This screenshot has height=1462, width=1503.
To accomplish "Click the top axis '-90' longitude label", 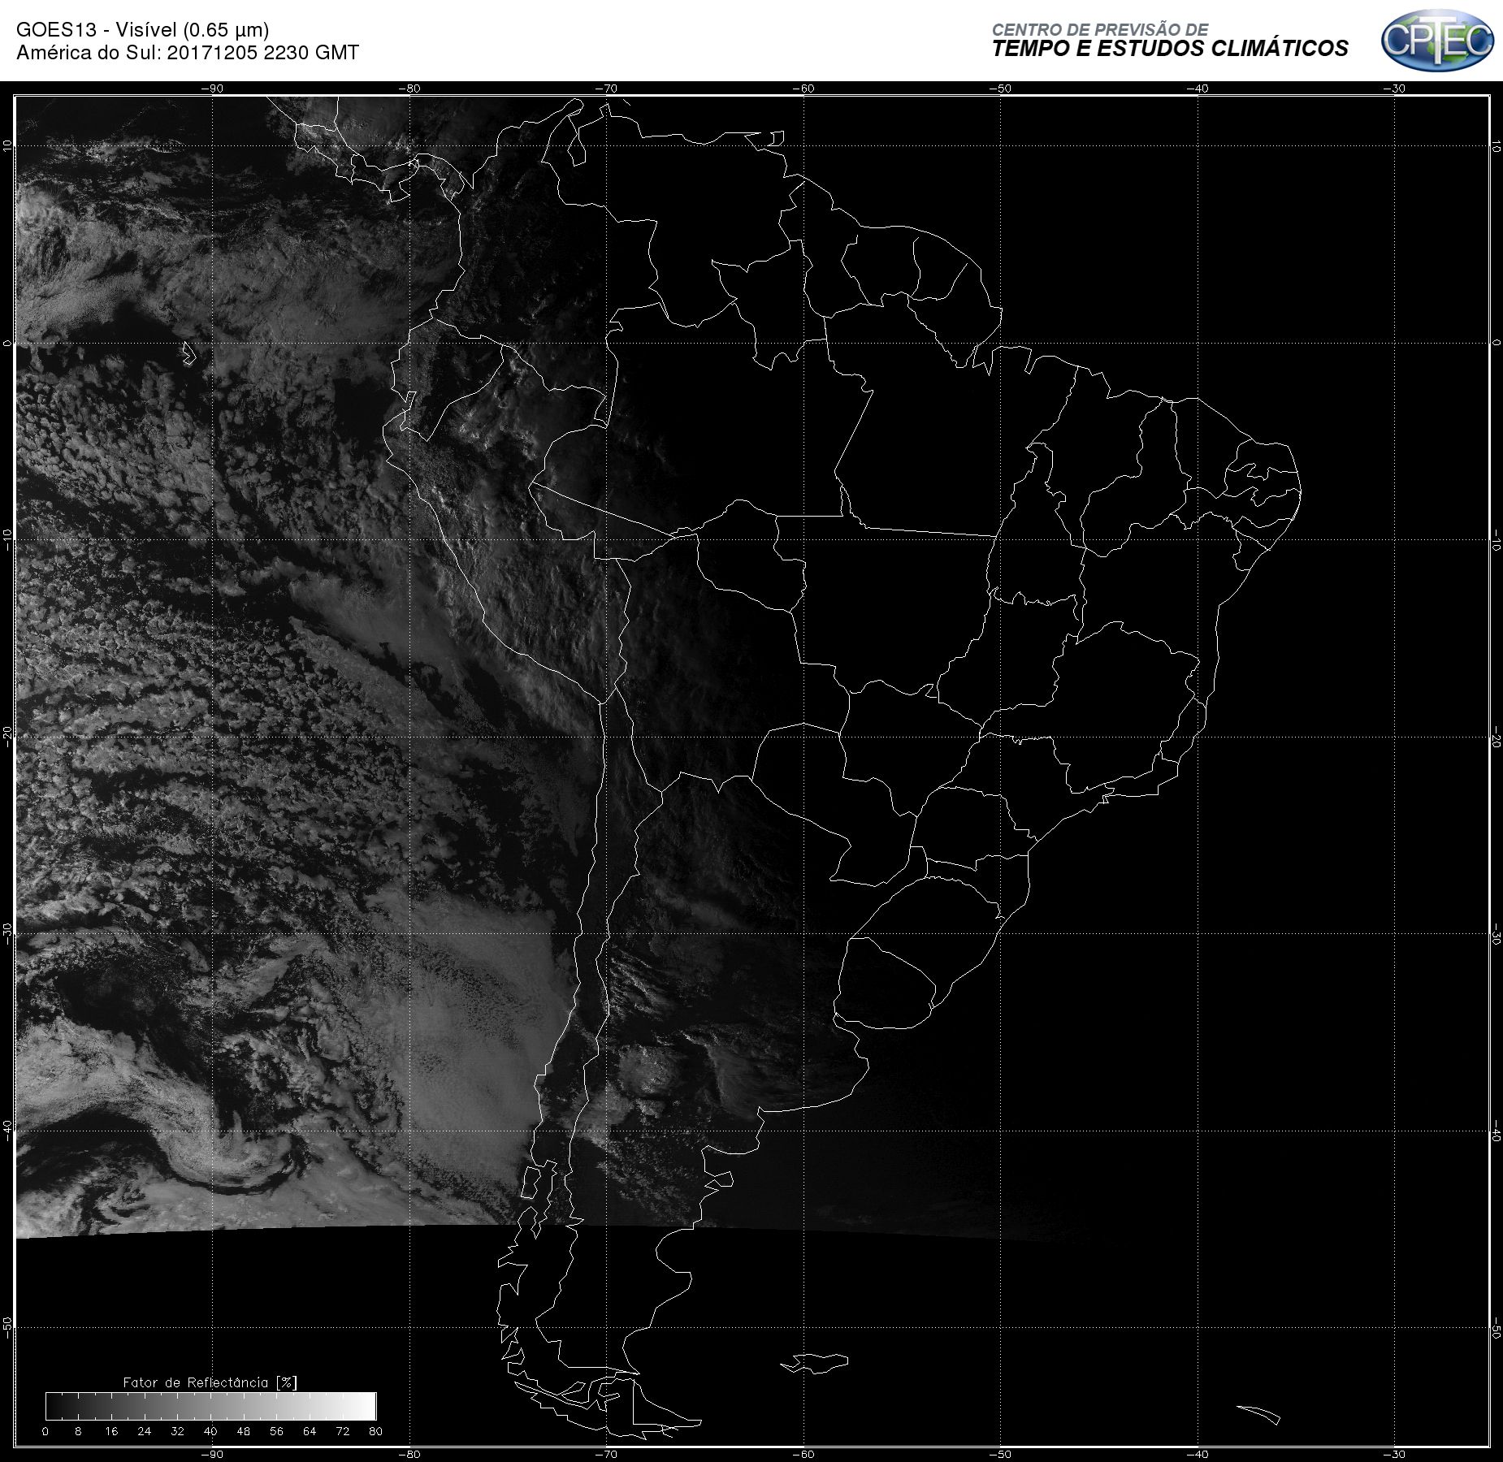I will pyautogui.click(x=211, y=89).
